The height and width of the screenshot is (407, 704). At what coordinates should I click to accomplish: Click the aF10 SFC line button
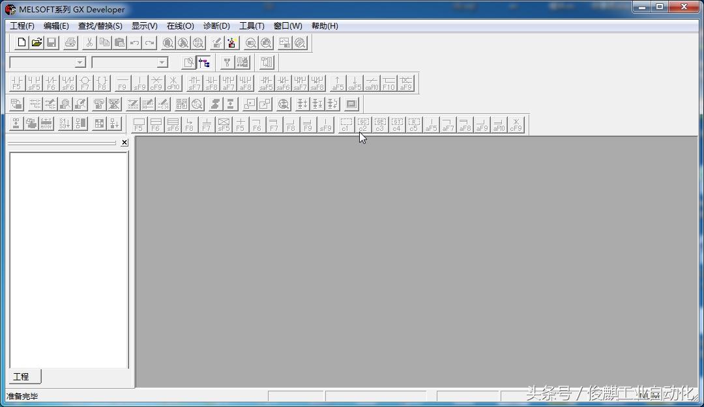tap(499, 124)
